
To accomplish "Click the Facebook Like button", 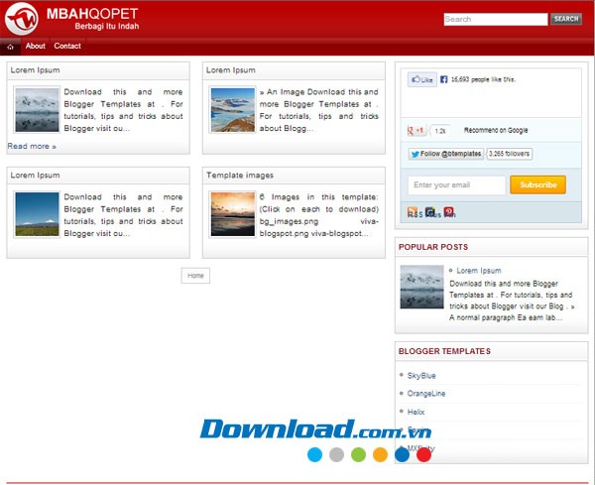I will (421, 79).
